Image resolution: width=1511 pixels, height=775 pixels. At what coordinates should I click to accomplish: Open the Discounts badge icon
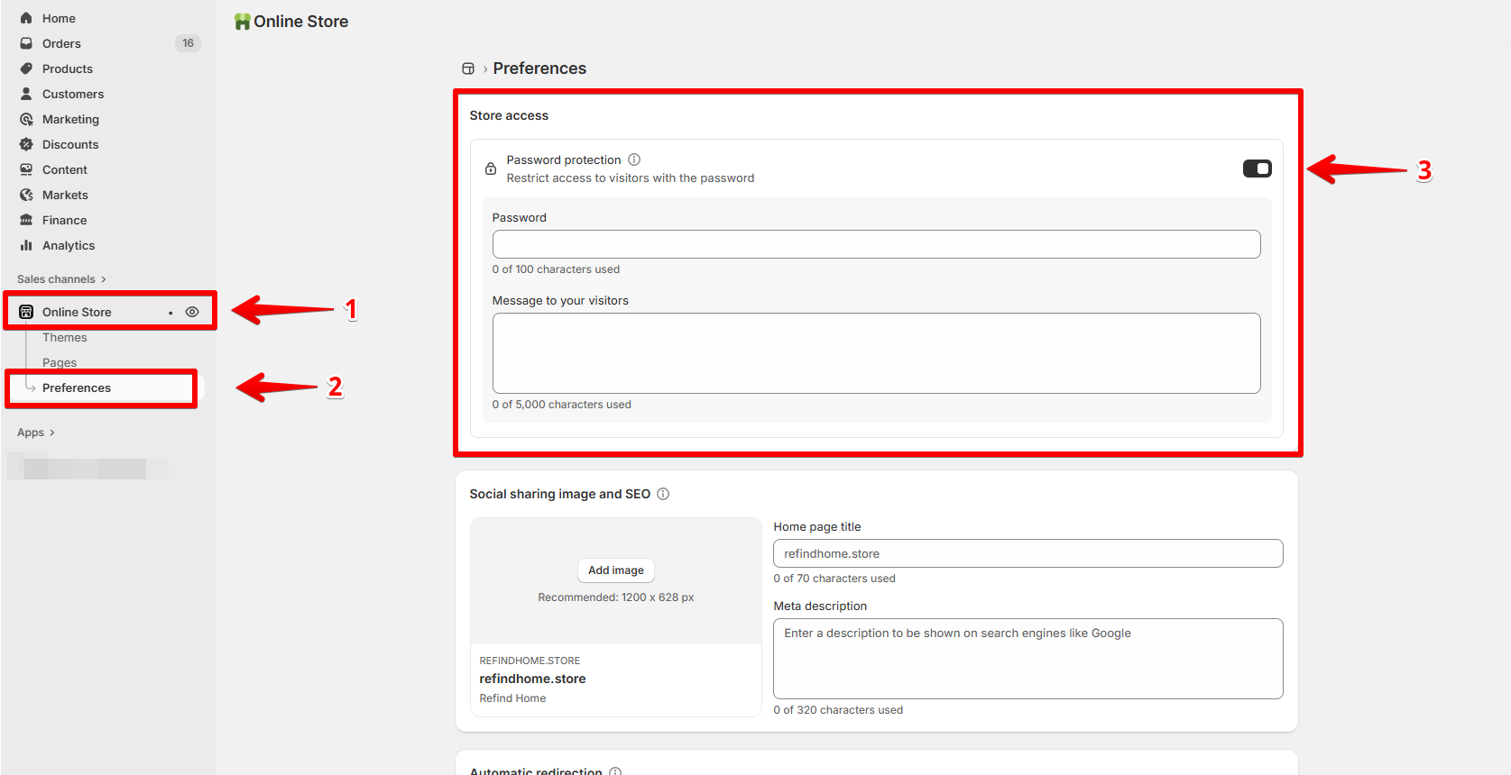point(26,144)
